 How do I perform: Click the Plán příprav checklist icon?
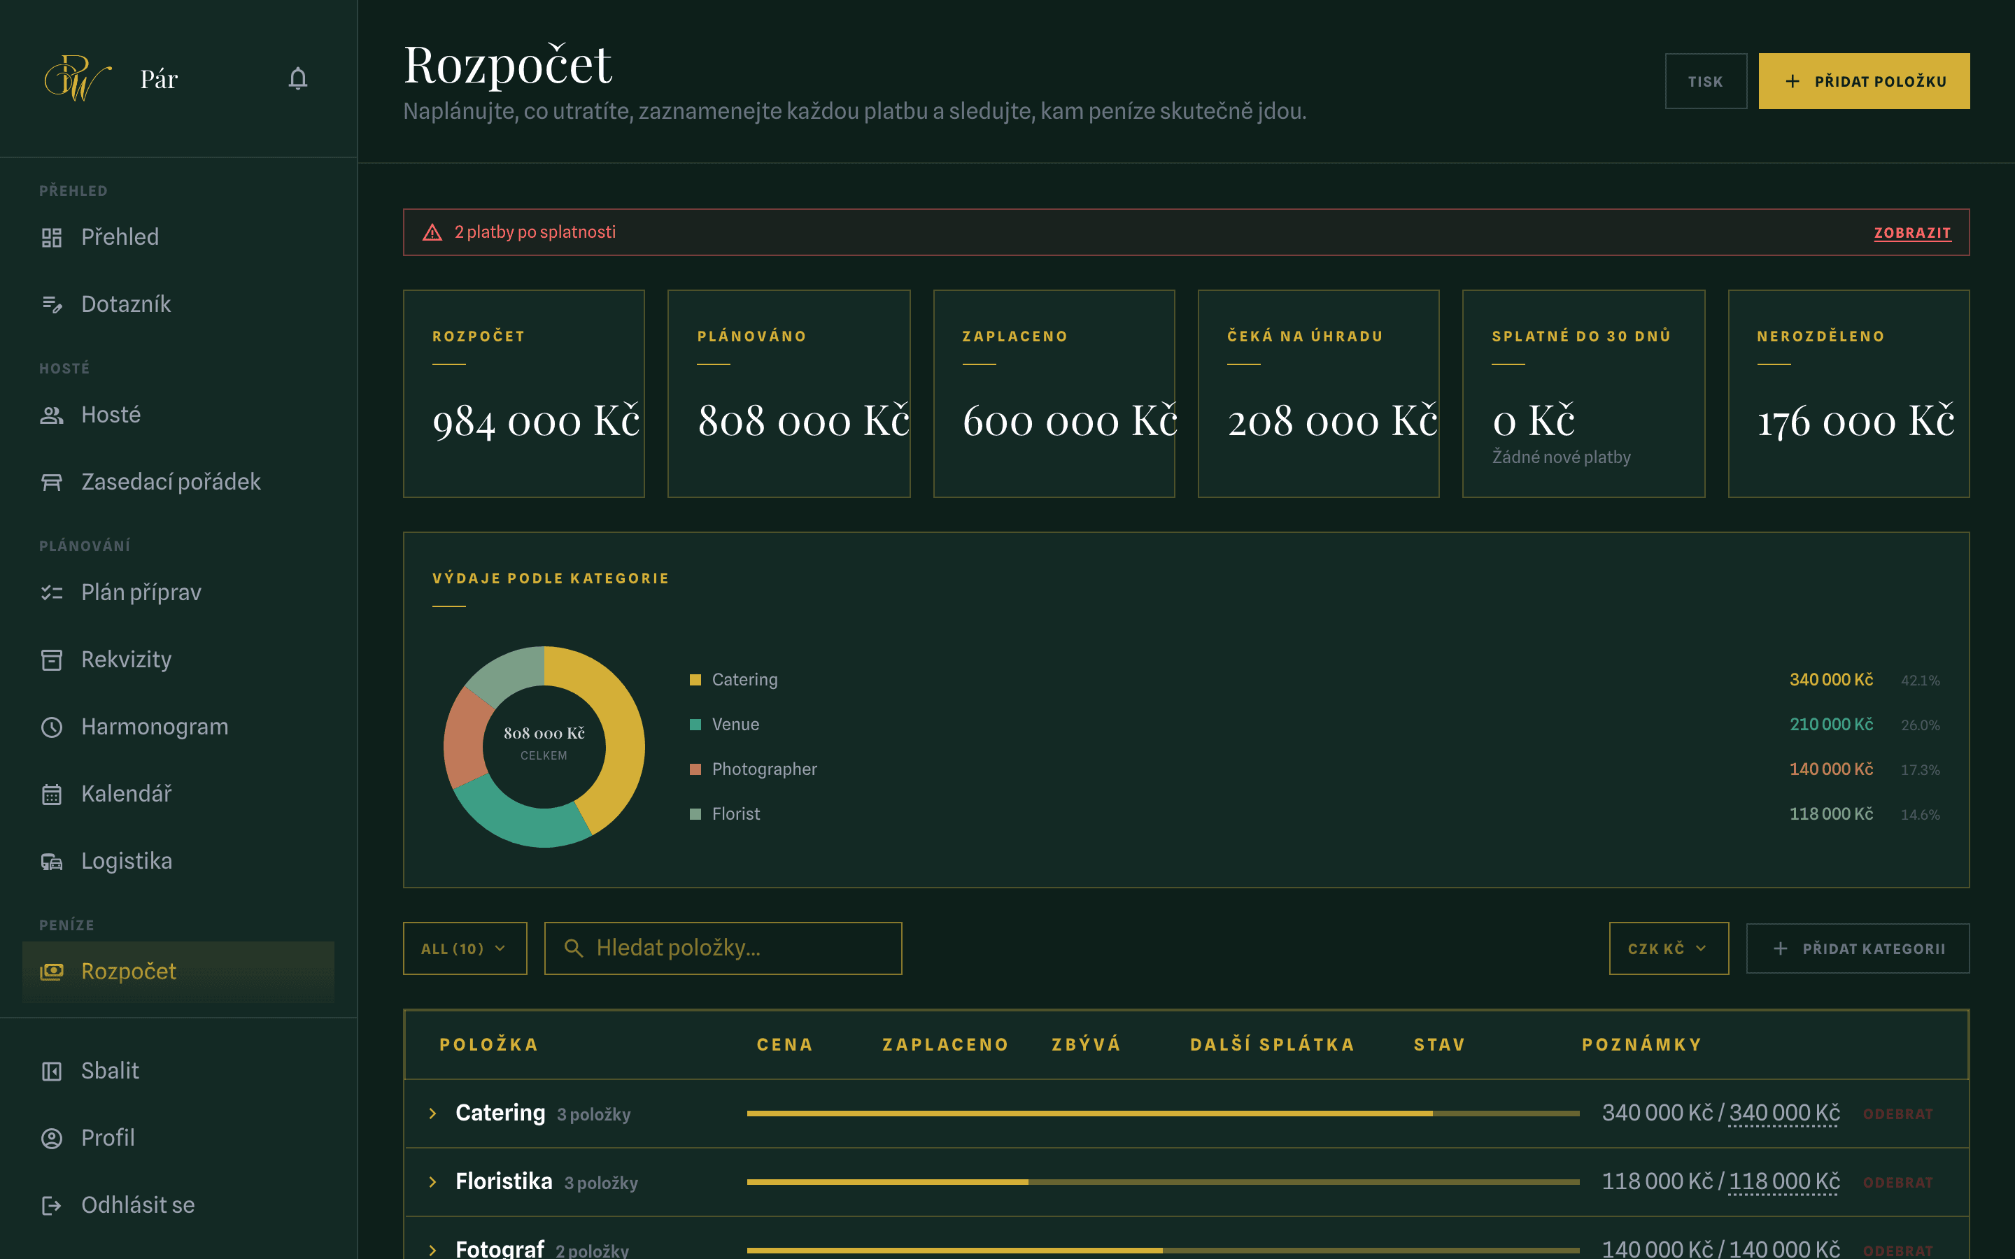tap(52, 593)
